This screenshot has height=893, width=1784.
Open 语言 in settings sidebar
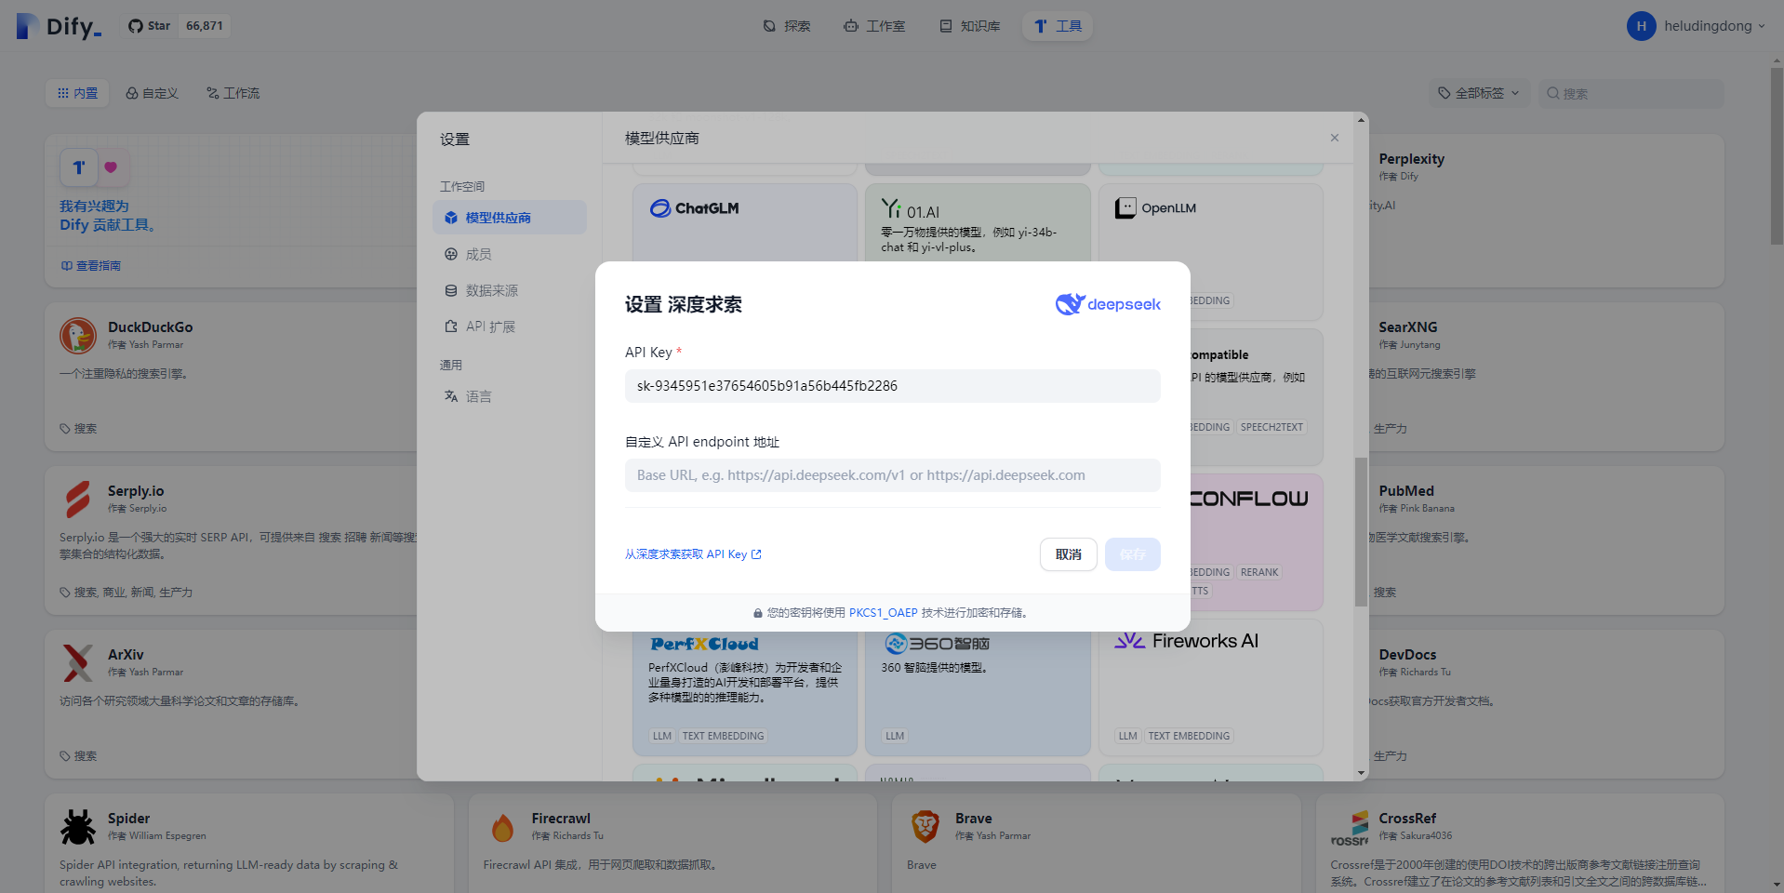[x=510, y=396]
